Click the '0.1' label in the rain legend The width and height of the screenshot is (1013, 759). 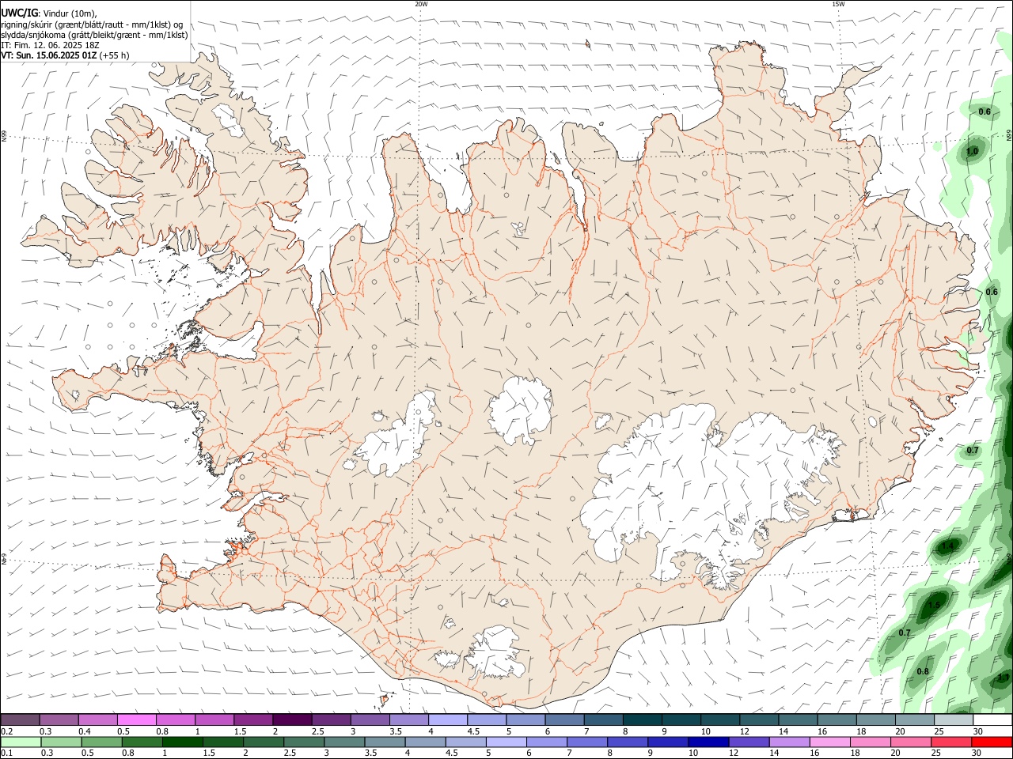pos(6,753)
